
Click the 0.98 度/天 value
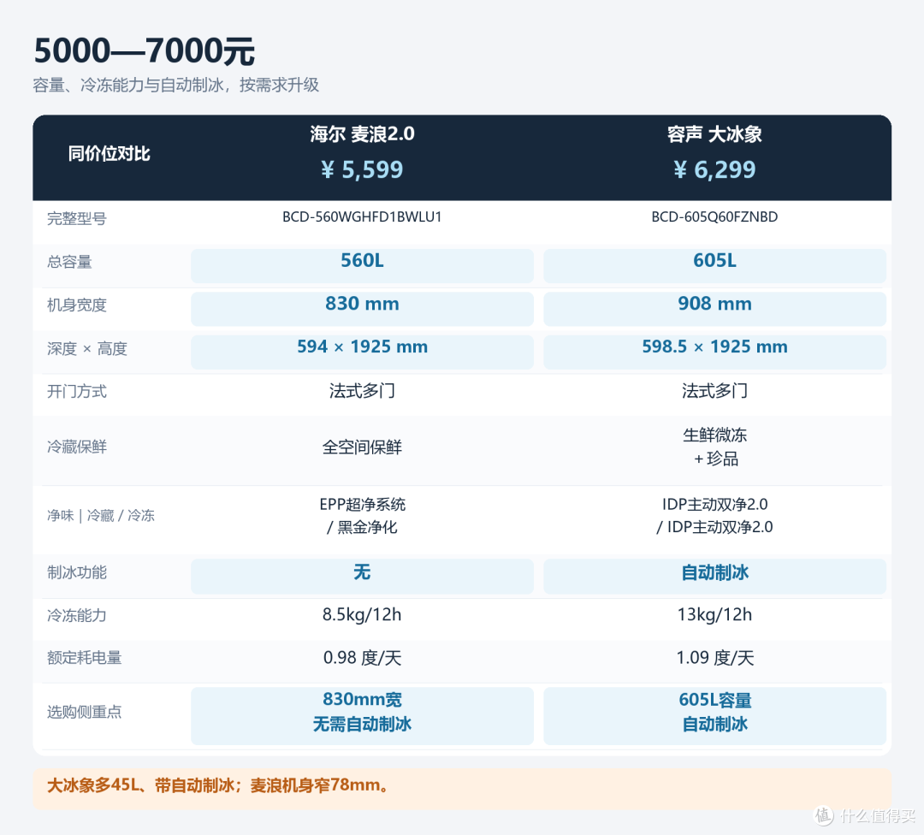click(362, 658)
